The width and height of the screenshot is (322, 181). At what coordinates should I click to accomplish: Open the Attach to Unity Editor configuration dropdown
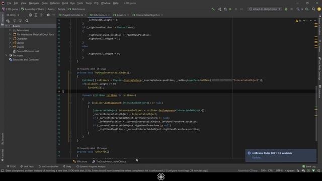(x=265, y=9)
